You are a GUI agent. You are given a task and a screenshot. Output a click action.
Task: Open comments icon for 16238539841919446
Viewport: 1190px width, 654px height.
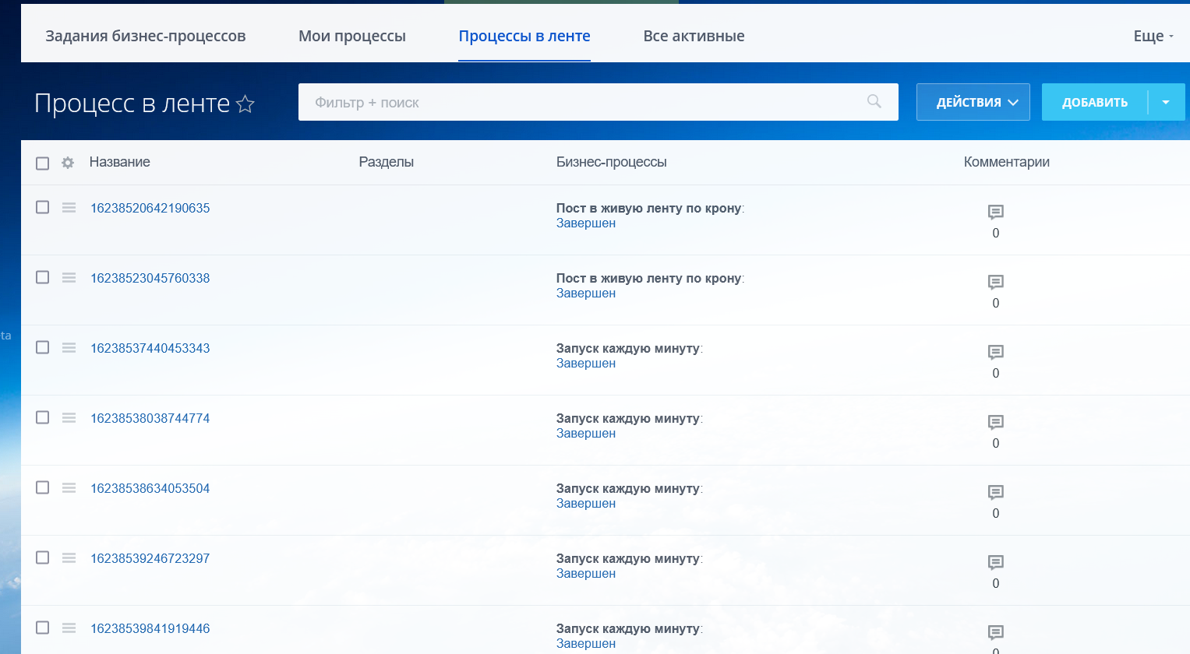click(996, 632)
